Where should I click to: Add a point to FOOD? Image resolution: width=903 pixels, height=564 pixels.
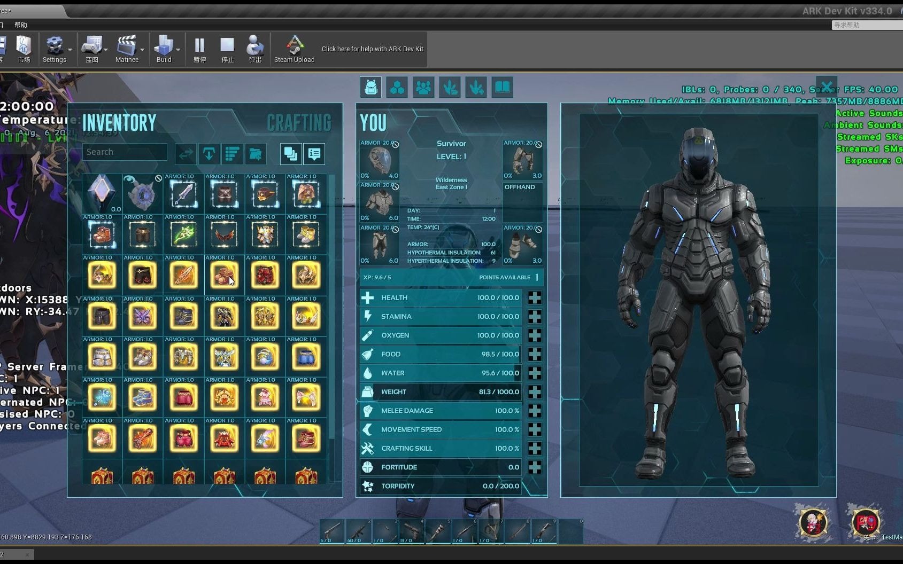click(535, 354)
